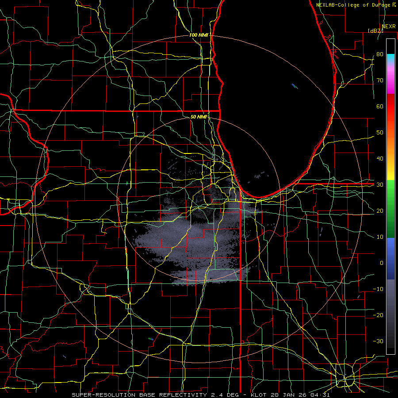Click the "SUPER-RESOLUTION BASE REFLECTIVITY" caption text
398x398 pixels.
click(139, 395)
